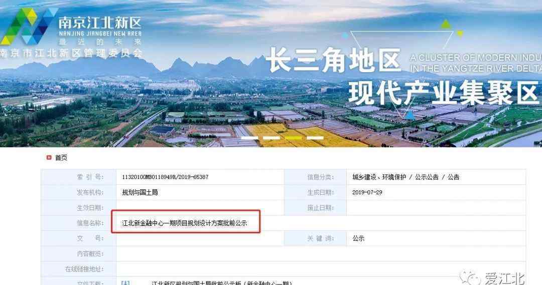Click the Nanjing Jiangbei New Area logo
Screen dimensions: 542x285
(28, 27)
